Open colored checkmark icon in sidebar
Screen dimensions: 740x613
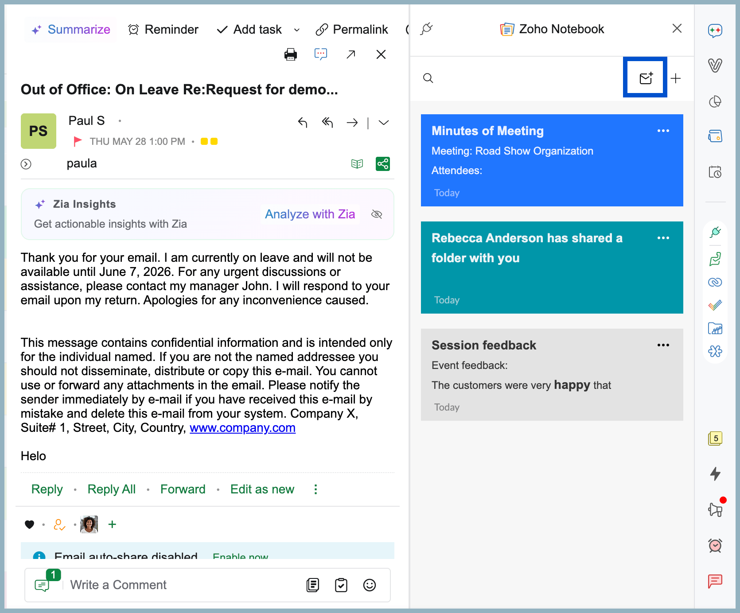[715, 305]
